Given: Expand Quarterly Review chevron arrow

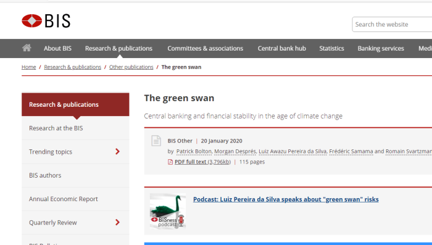Looking at the screenshot, I should click(118, 222).
